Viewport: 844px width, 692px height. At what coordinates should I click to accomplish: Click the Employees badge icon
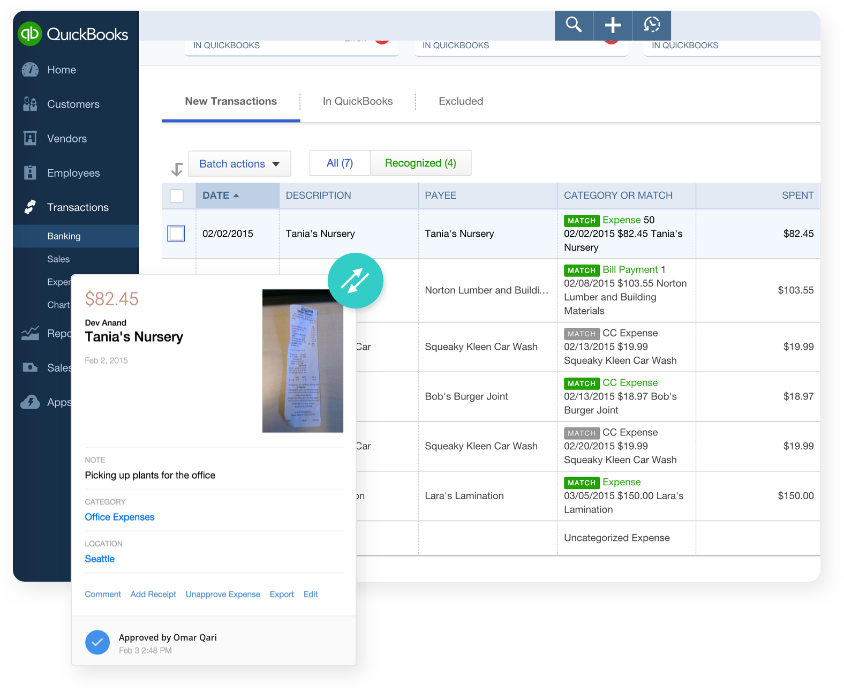coord(30,172)
